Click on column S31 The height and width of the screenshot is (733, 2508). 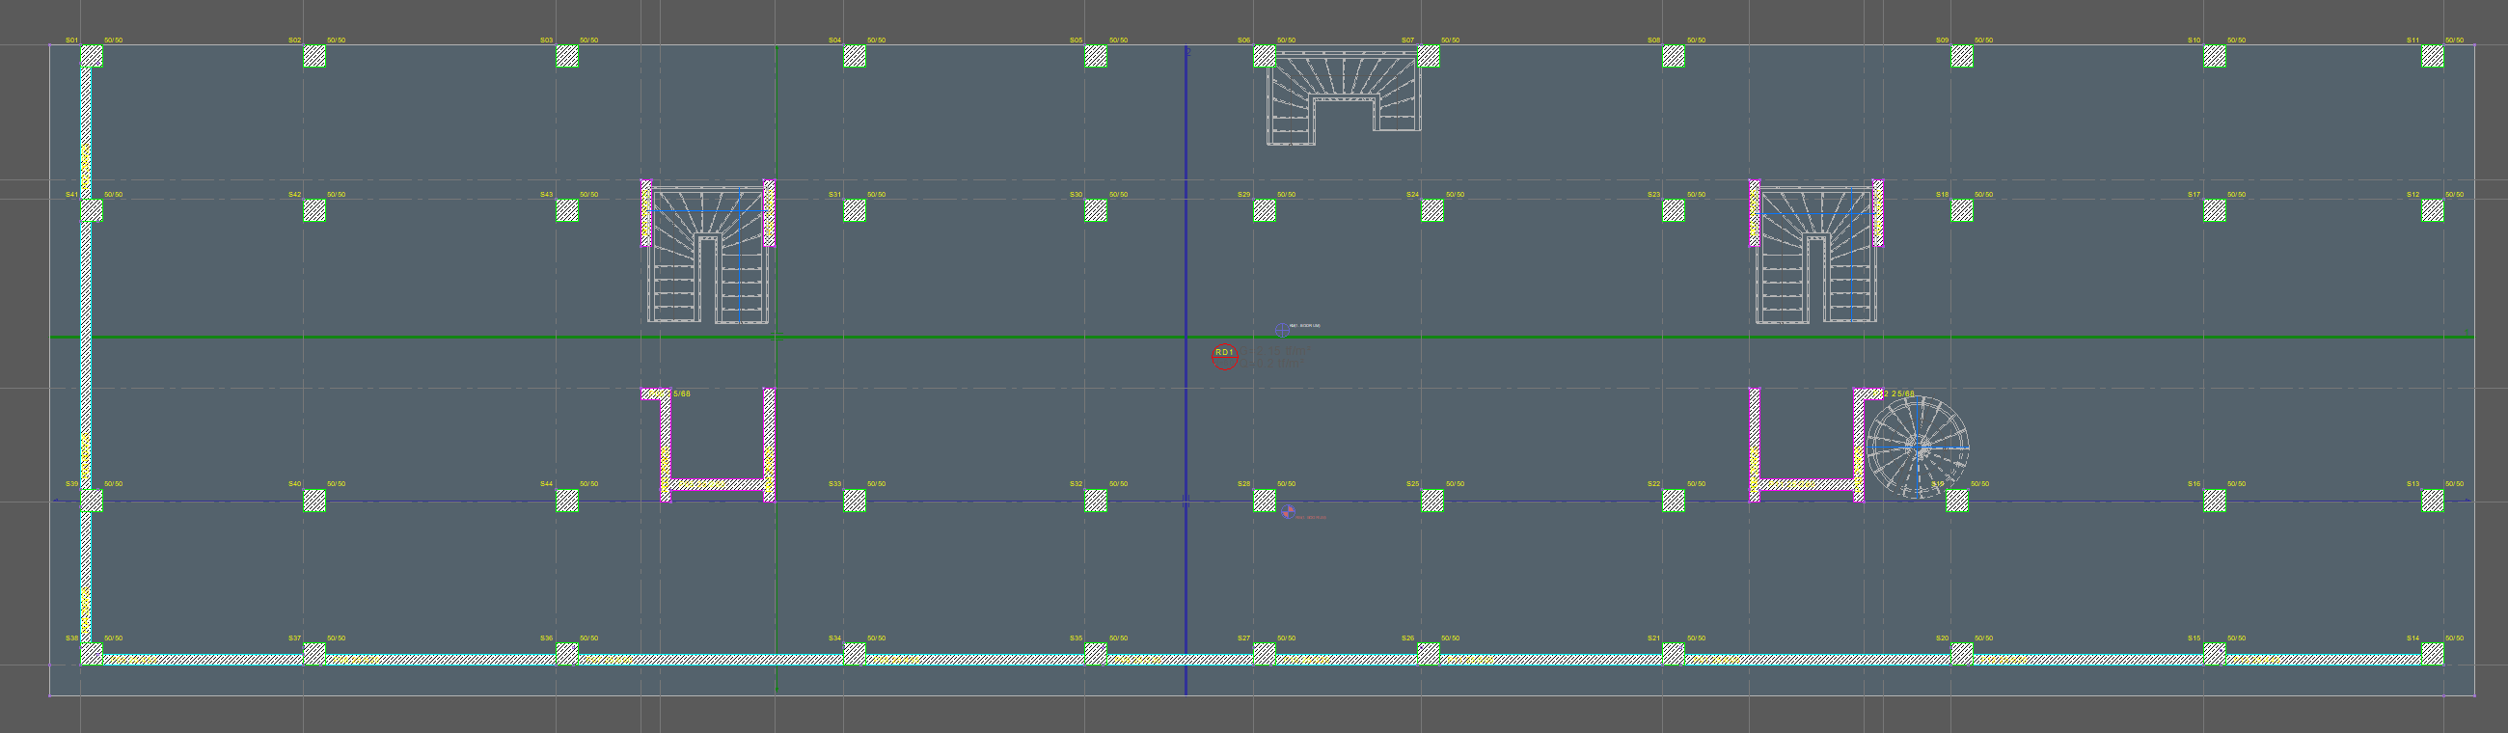tap(854, 210)
